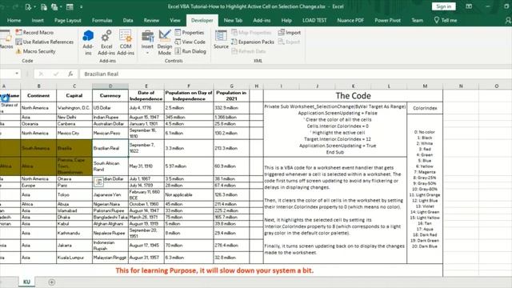
Task: Open the Power Pivot tab
Action: [x=387, y=20]
